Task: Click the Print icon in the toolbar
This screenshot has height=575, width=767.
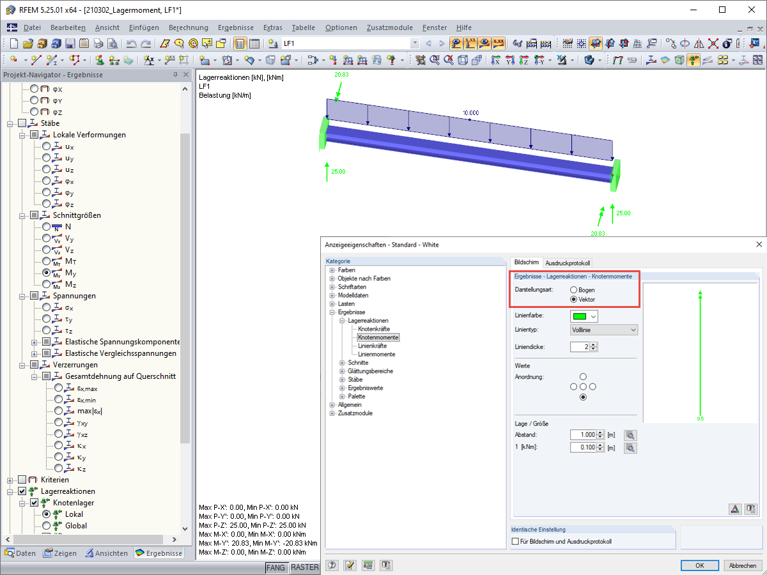Action: 98,43
